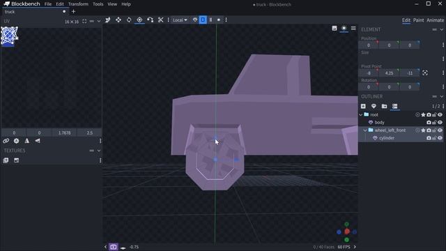Select the Knife scissors tool

click(161, 20)
